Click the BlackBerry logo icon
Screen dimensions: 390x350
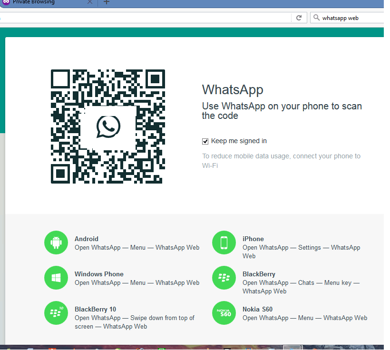pos(224,278)
